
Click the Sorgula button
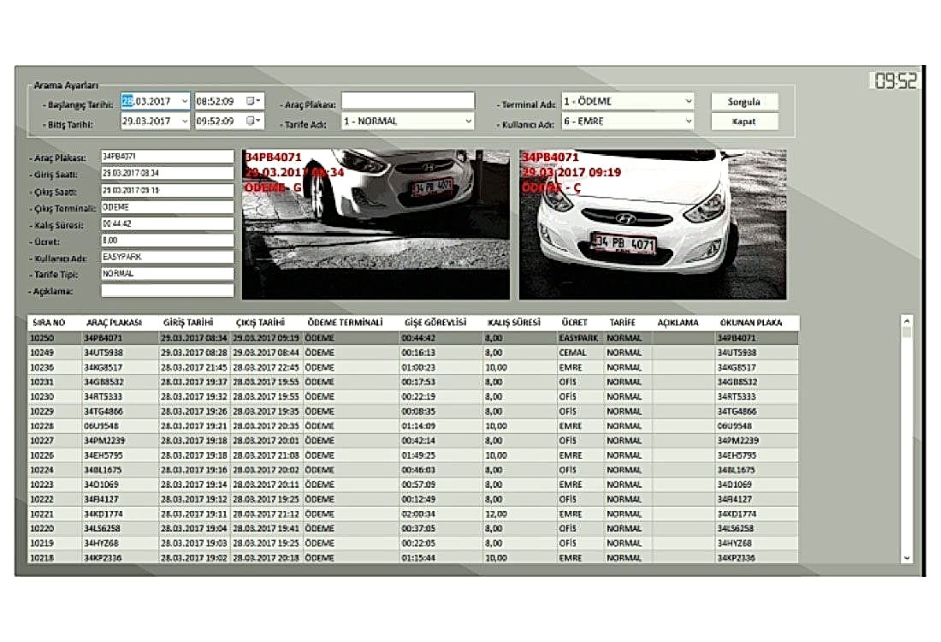click(x=744, y=102)
